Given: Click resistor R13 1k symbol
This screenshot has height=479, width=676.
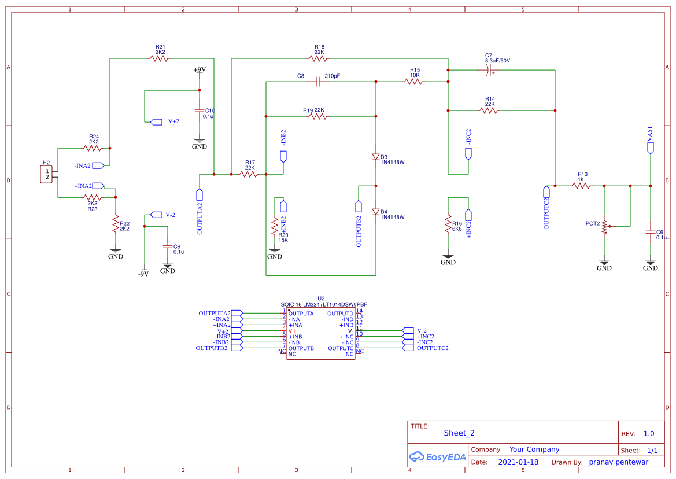Looking at the screenshot, I should 582,186.
